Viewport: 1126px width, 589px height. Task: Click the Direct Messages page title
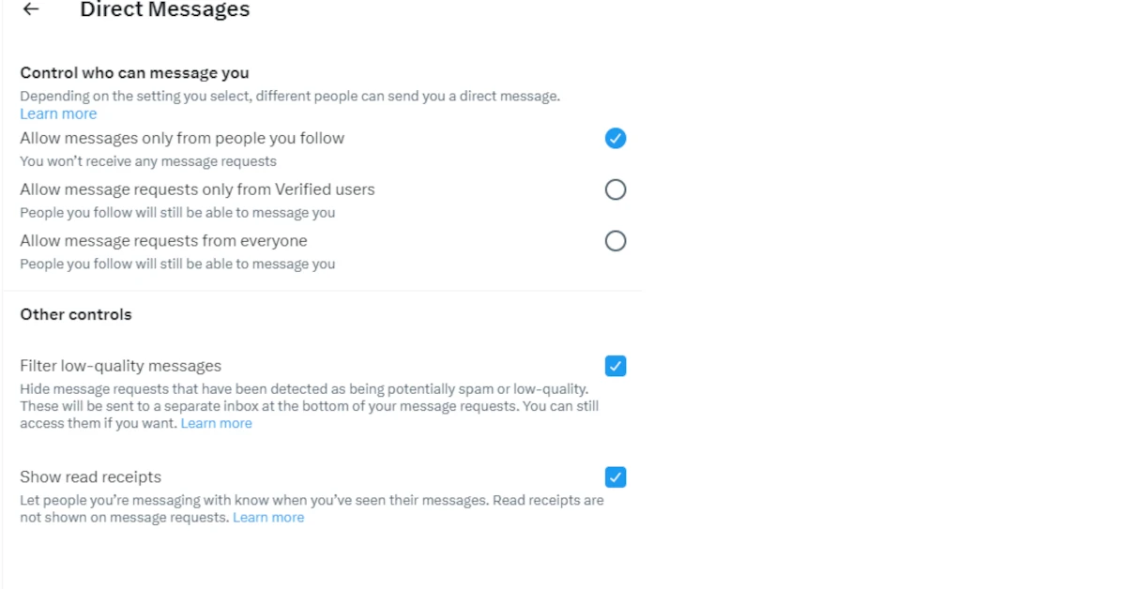[x=164, y=10]
